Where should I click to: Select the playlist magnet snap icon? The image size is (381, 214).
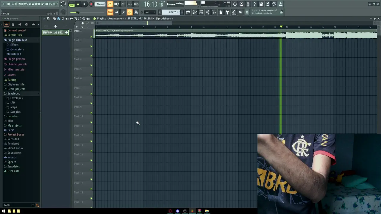[48, 19]
